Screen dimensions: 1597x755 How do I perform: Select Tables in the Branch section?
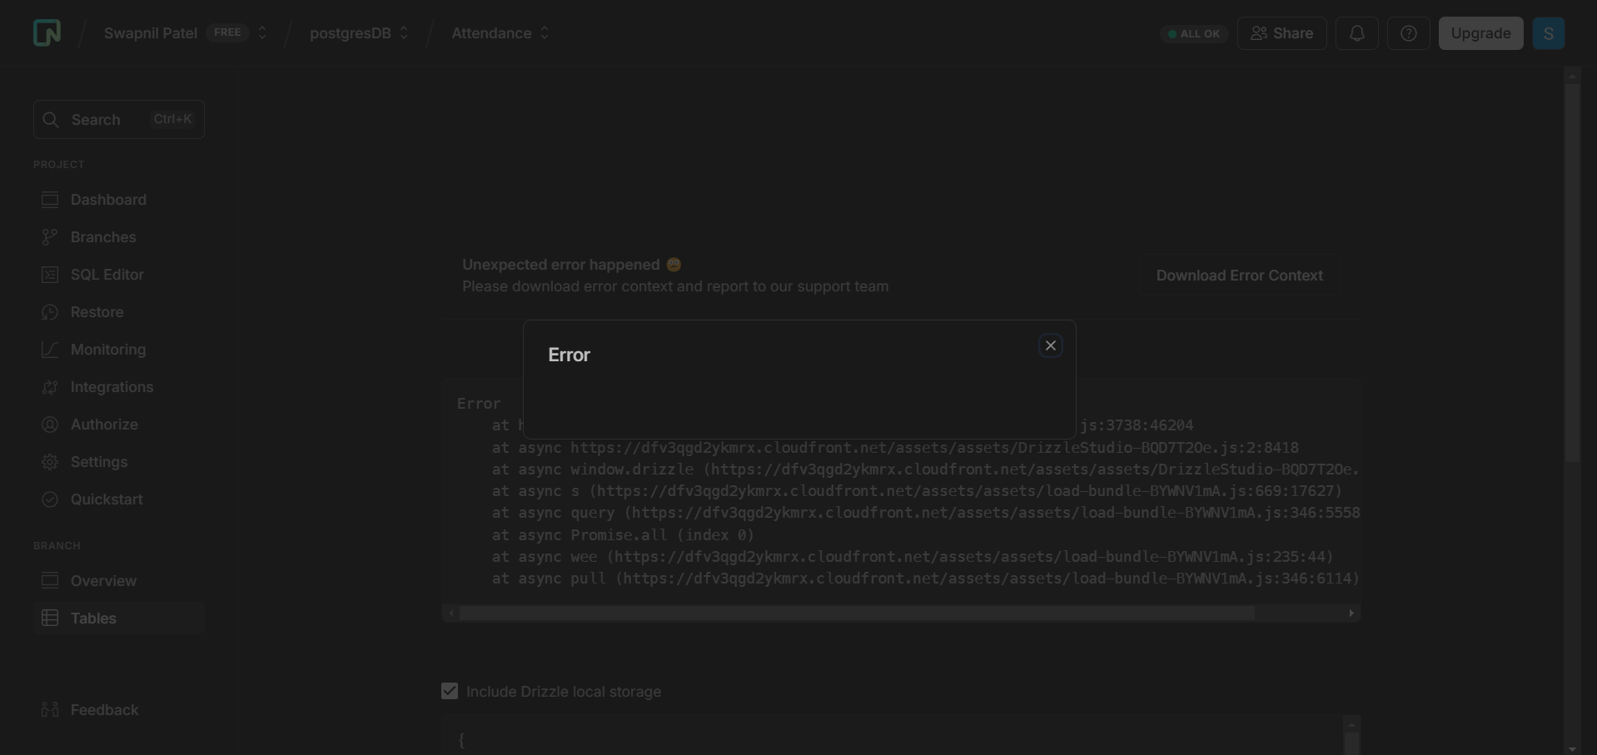(119, 618)
